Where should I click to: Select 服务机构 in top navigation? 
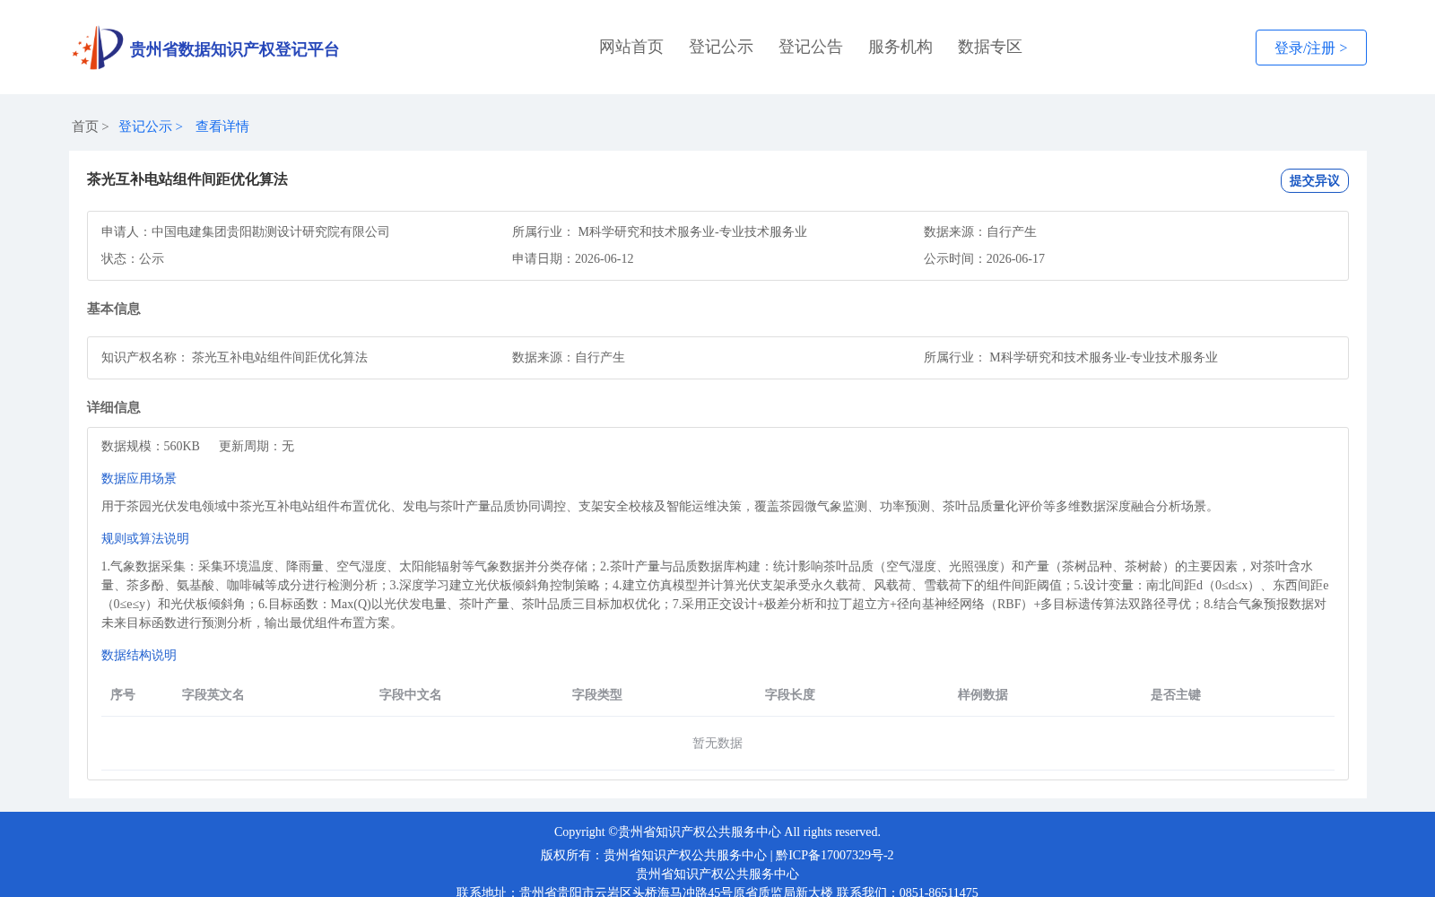(900, 47)
